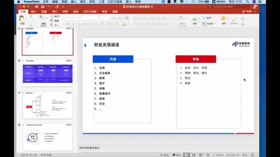Click the Shape Fill paint bucket icon

tap(242, 18)
